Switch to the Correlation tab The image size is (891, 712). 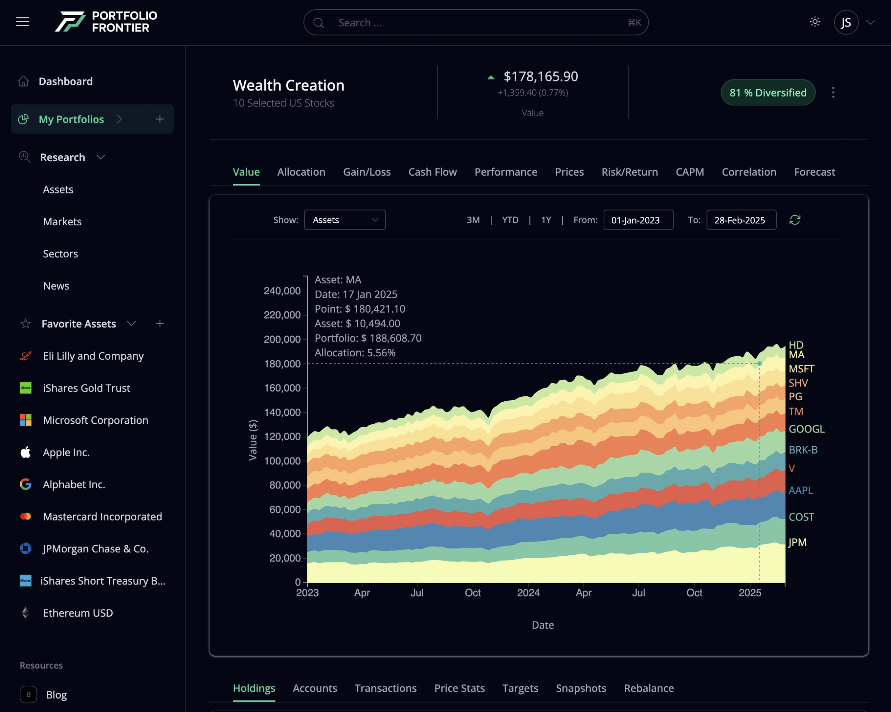click(749, 172)
